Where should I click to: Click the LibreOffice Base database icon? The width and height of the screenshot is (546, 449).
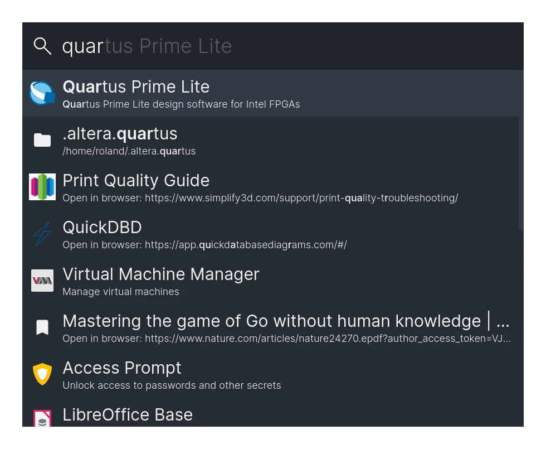[42, 418]
